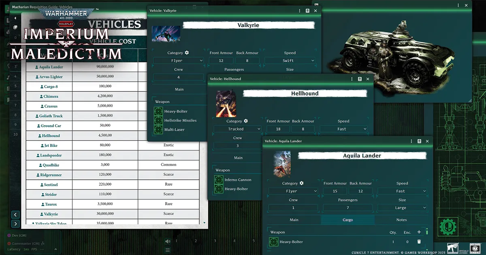
Task: Go to previous journal page arrow
Action: tap(15, 215)
